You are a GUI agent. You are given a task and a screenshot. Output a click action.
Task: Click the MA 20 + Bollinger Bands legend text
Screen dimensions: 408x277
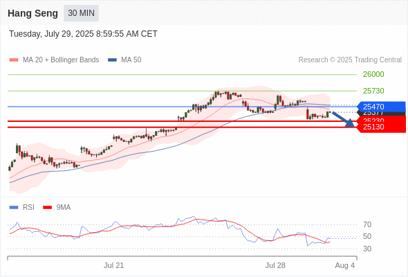tap(61, 60)
